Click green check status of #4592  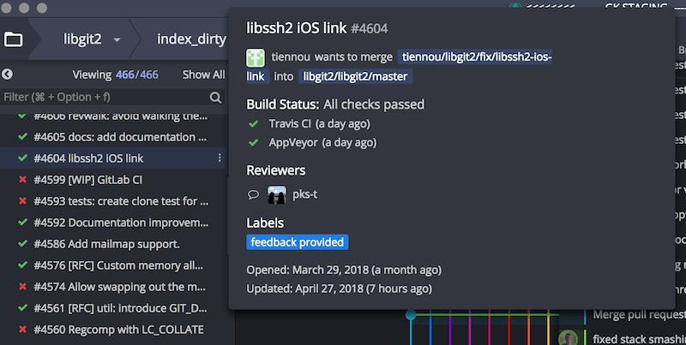[23, 223]
